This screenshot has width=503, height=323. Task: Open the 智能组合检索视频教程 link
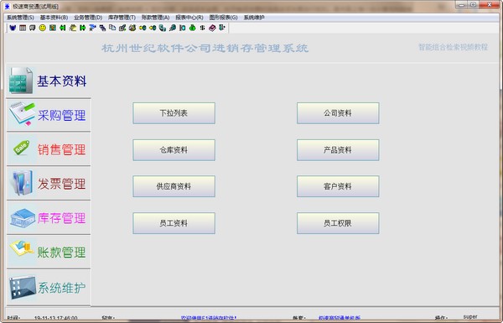pos(453,47)
